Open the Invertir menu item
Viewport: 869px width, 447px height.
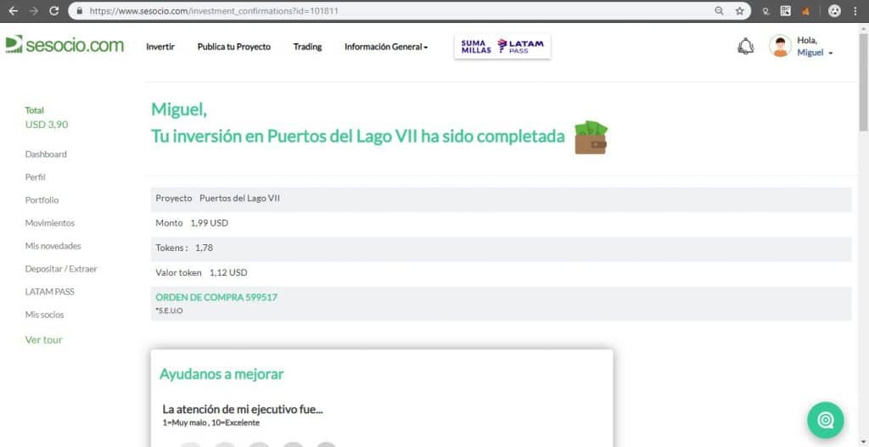pyautogui.click(x=160, y=47)
